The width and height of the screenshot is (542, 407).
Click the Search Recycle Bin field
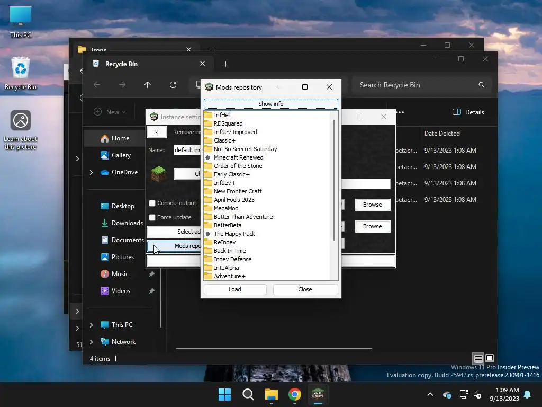pos(421,85)
